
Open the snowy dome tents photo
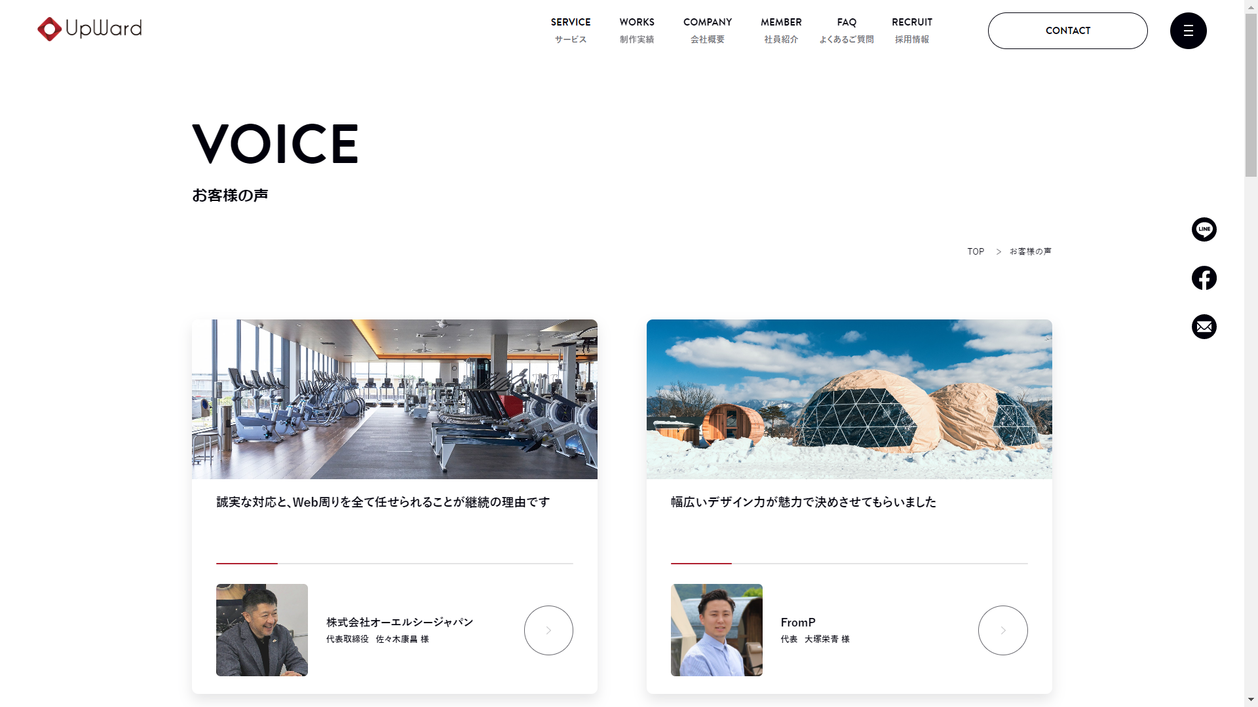[849, 399]
